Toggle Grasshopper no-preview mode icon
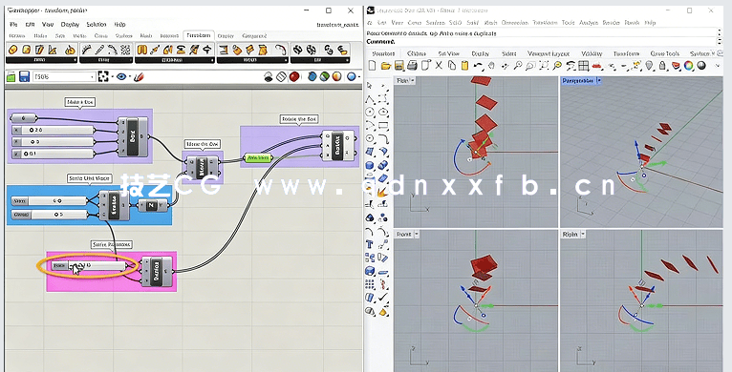The image size is (732, 372). [x=269, y=77]
